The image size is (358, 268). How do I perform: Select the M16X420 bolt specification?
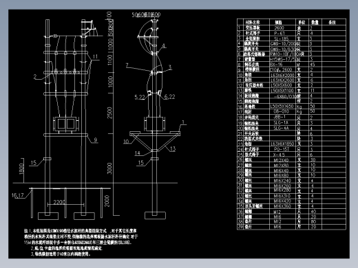coord(282,201)
